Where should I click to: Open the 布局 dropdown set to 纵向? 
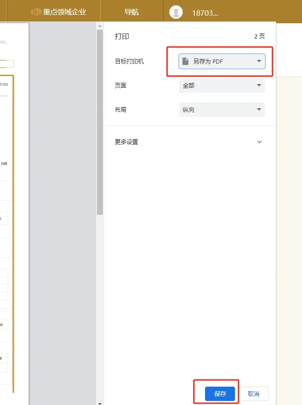[x=222, y=110]
